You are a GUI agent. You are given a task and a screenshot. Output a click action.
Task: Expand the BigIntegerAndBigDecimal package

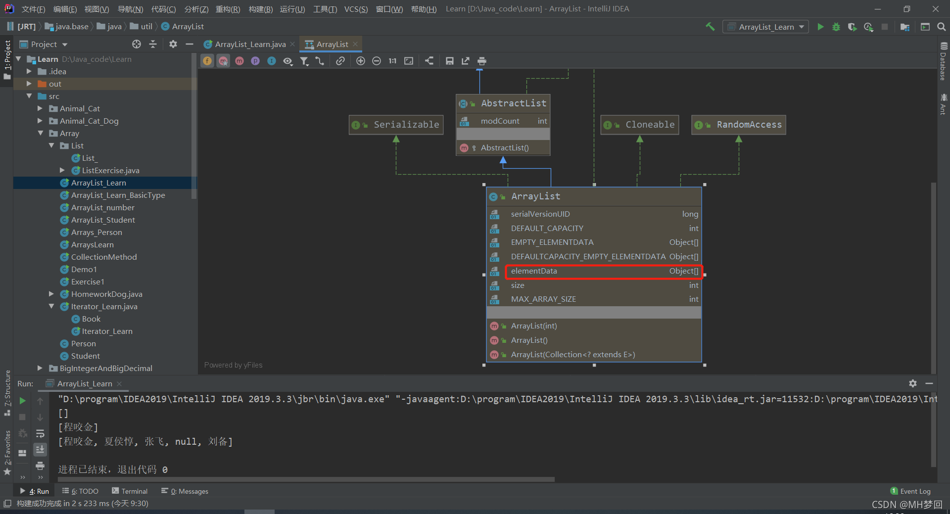pos(40,368)
